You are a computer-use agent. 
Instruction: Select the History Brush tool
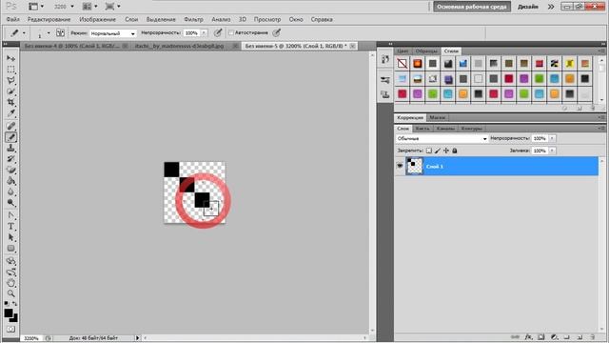pyautogui.click(x=10, y=159)
